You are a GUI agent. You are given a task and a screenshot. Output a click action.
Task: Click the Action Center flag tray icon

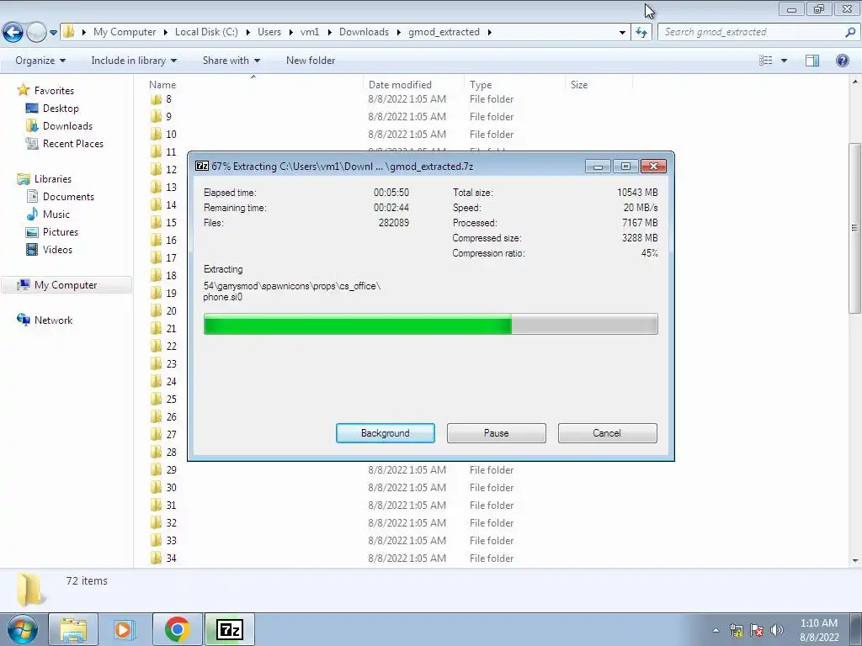757,630
